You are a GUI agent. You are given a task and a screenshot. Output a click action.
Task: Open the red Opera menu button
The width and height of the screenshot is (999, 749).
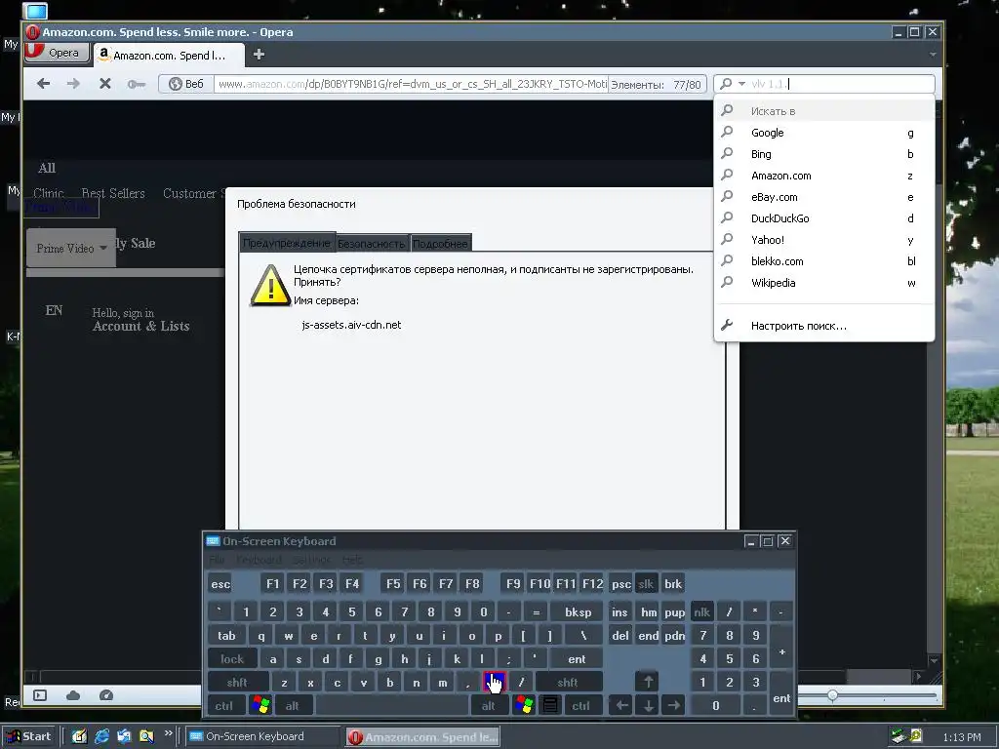(57, 53)
